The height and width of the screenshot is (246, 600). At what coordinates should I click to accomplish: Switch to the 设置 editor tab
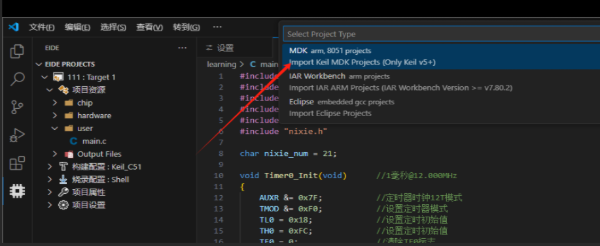[220, 48]
